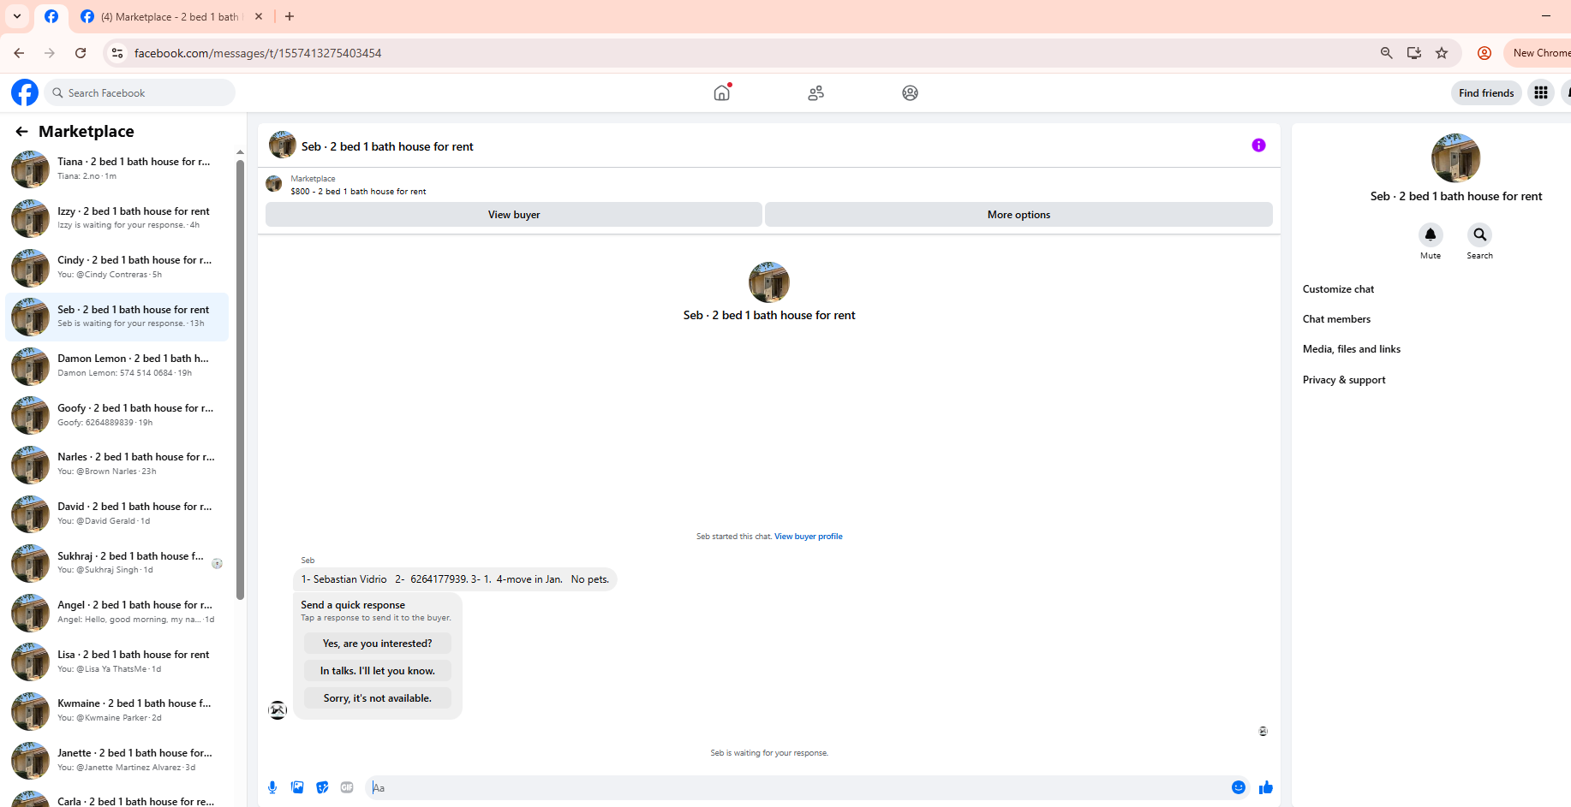Select quick response "Sorry, it's not available."
Viewport: 1571px width, 807px height.
(378, 698)
